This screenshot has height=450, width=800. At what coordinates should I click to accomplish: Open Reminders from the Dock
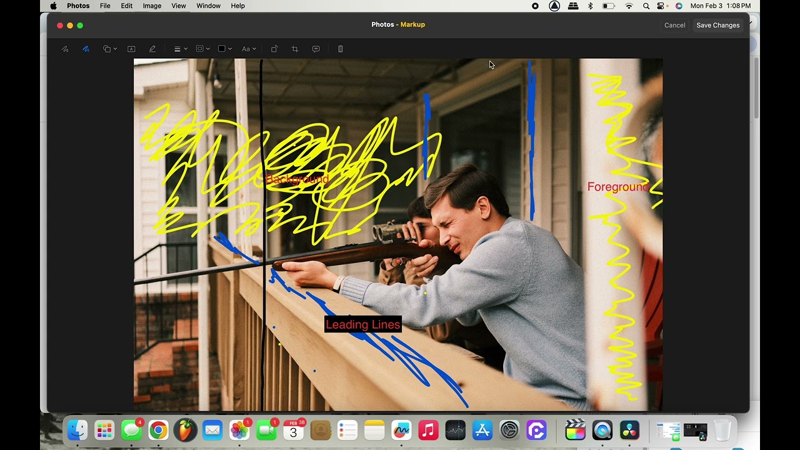point(347,430)
